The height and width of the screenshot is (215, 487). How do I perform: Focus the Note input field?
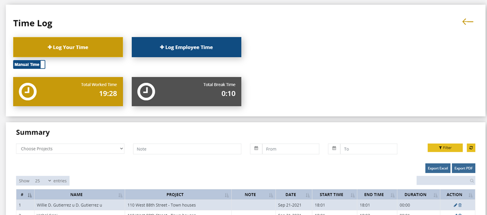[187, 149]
